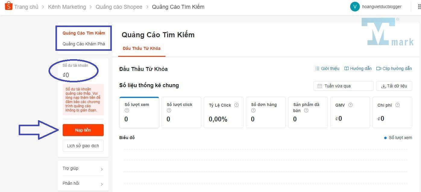
Task: Go to Kênh Marketing breadcrumb
Action: click(67, 7)
